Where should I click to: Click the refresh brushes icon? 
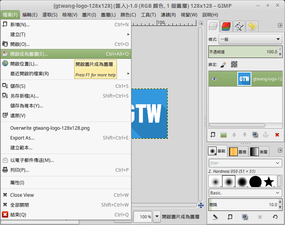point(275,217)
